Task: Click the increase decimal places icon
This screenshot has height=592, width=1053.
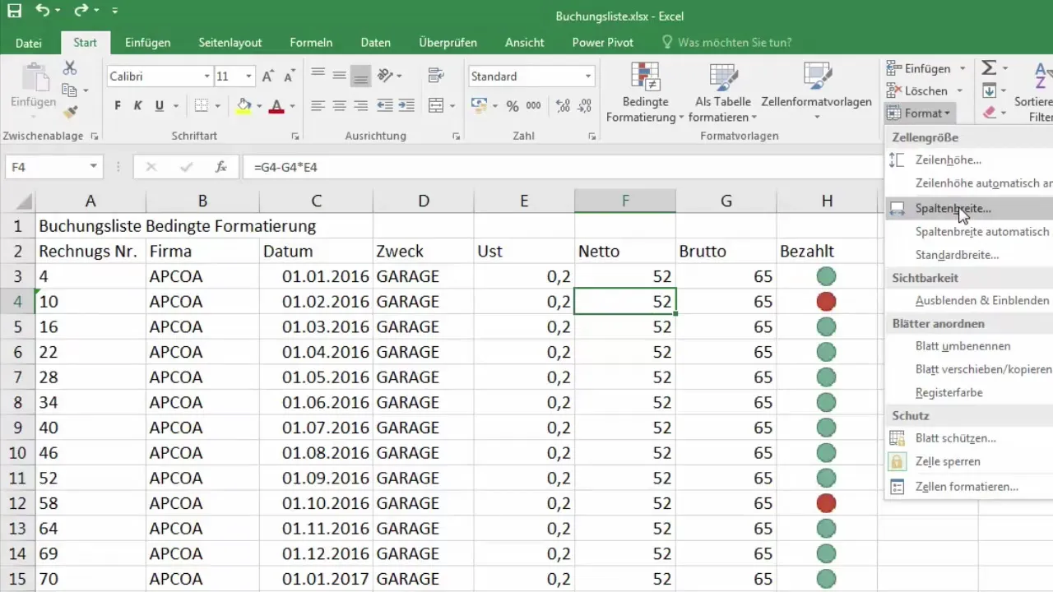Action: coord(564,105)
